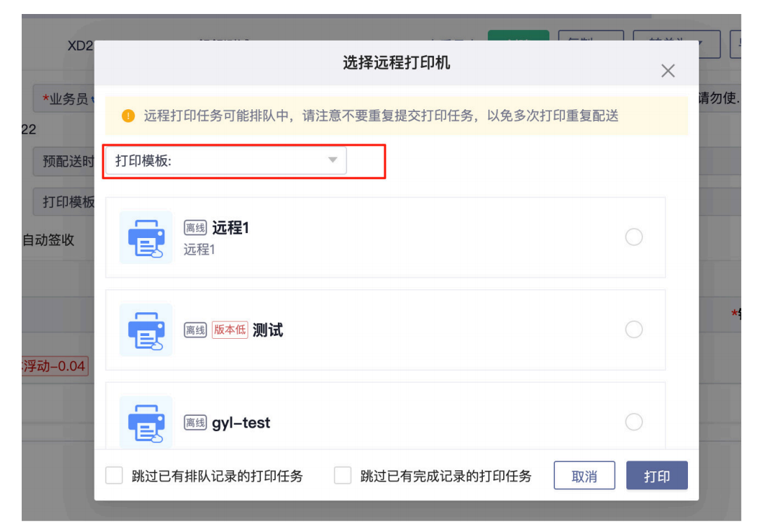Click the 离线 status tag beside 远程1
Screen dimensions: 760x525
tap(195, 228)
